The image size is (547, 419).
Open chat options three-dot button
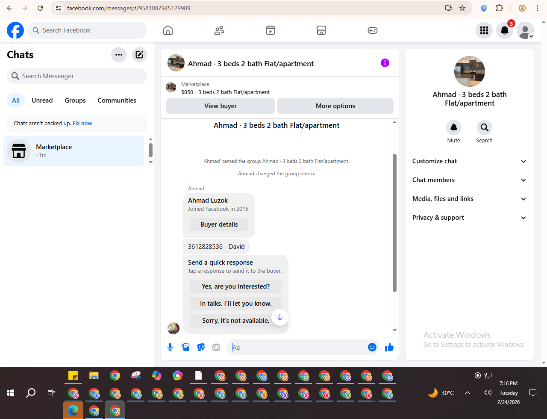[119, 55]
